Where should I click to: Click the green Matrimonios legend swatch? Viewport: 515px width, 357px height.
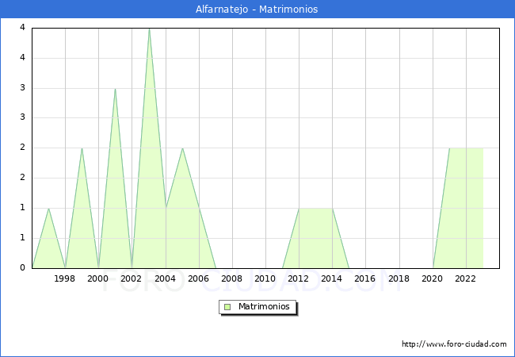click(227, 307)
